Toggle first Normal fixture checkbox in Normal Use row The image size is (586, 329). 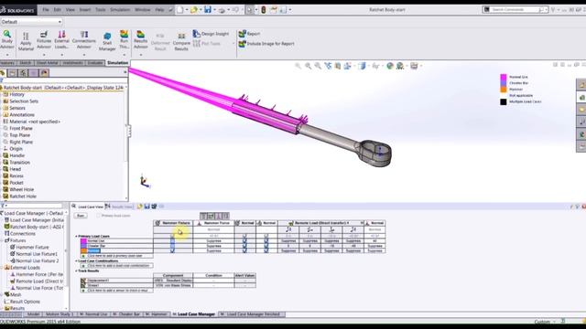(244, 241)
